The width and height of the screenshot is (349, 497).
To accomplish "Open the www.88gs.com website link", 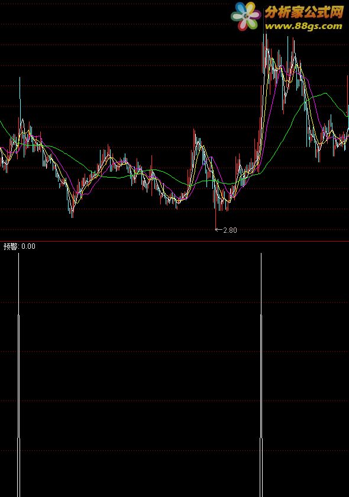I will (x=304, y=25).
